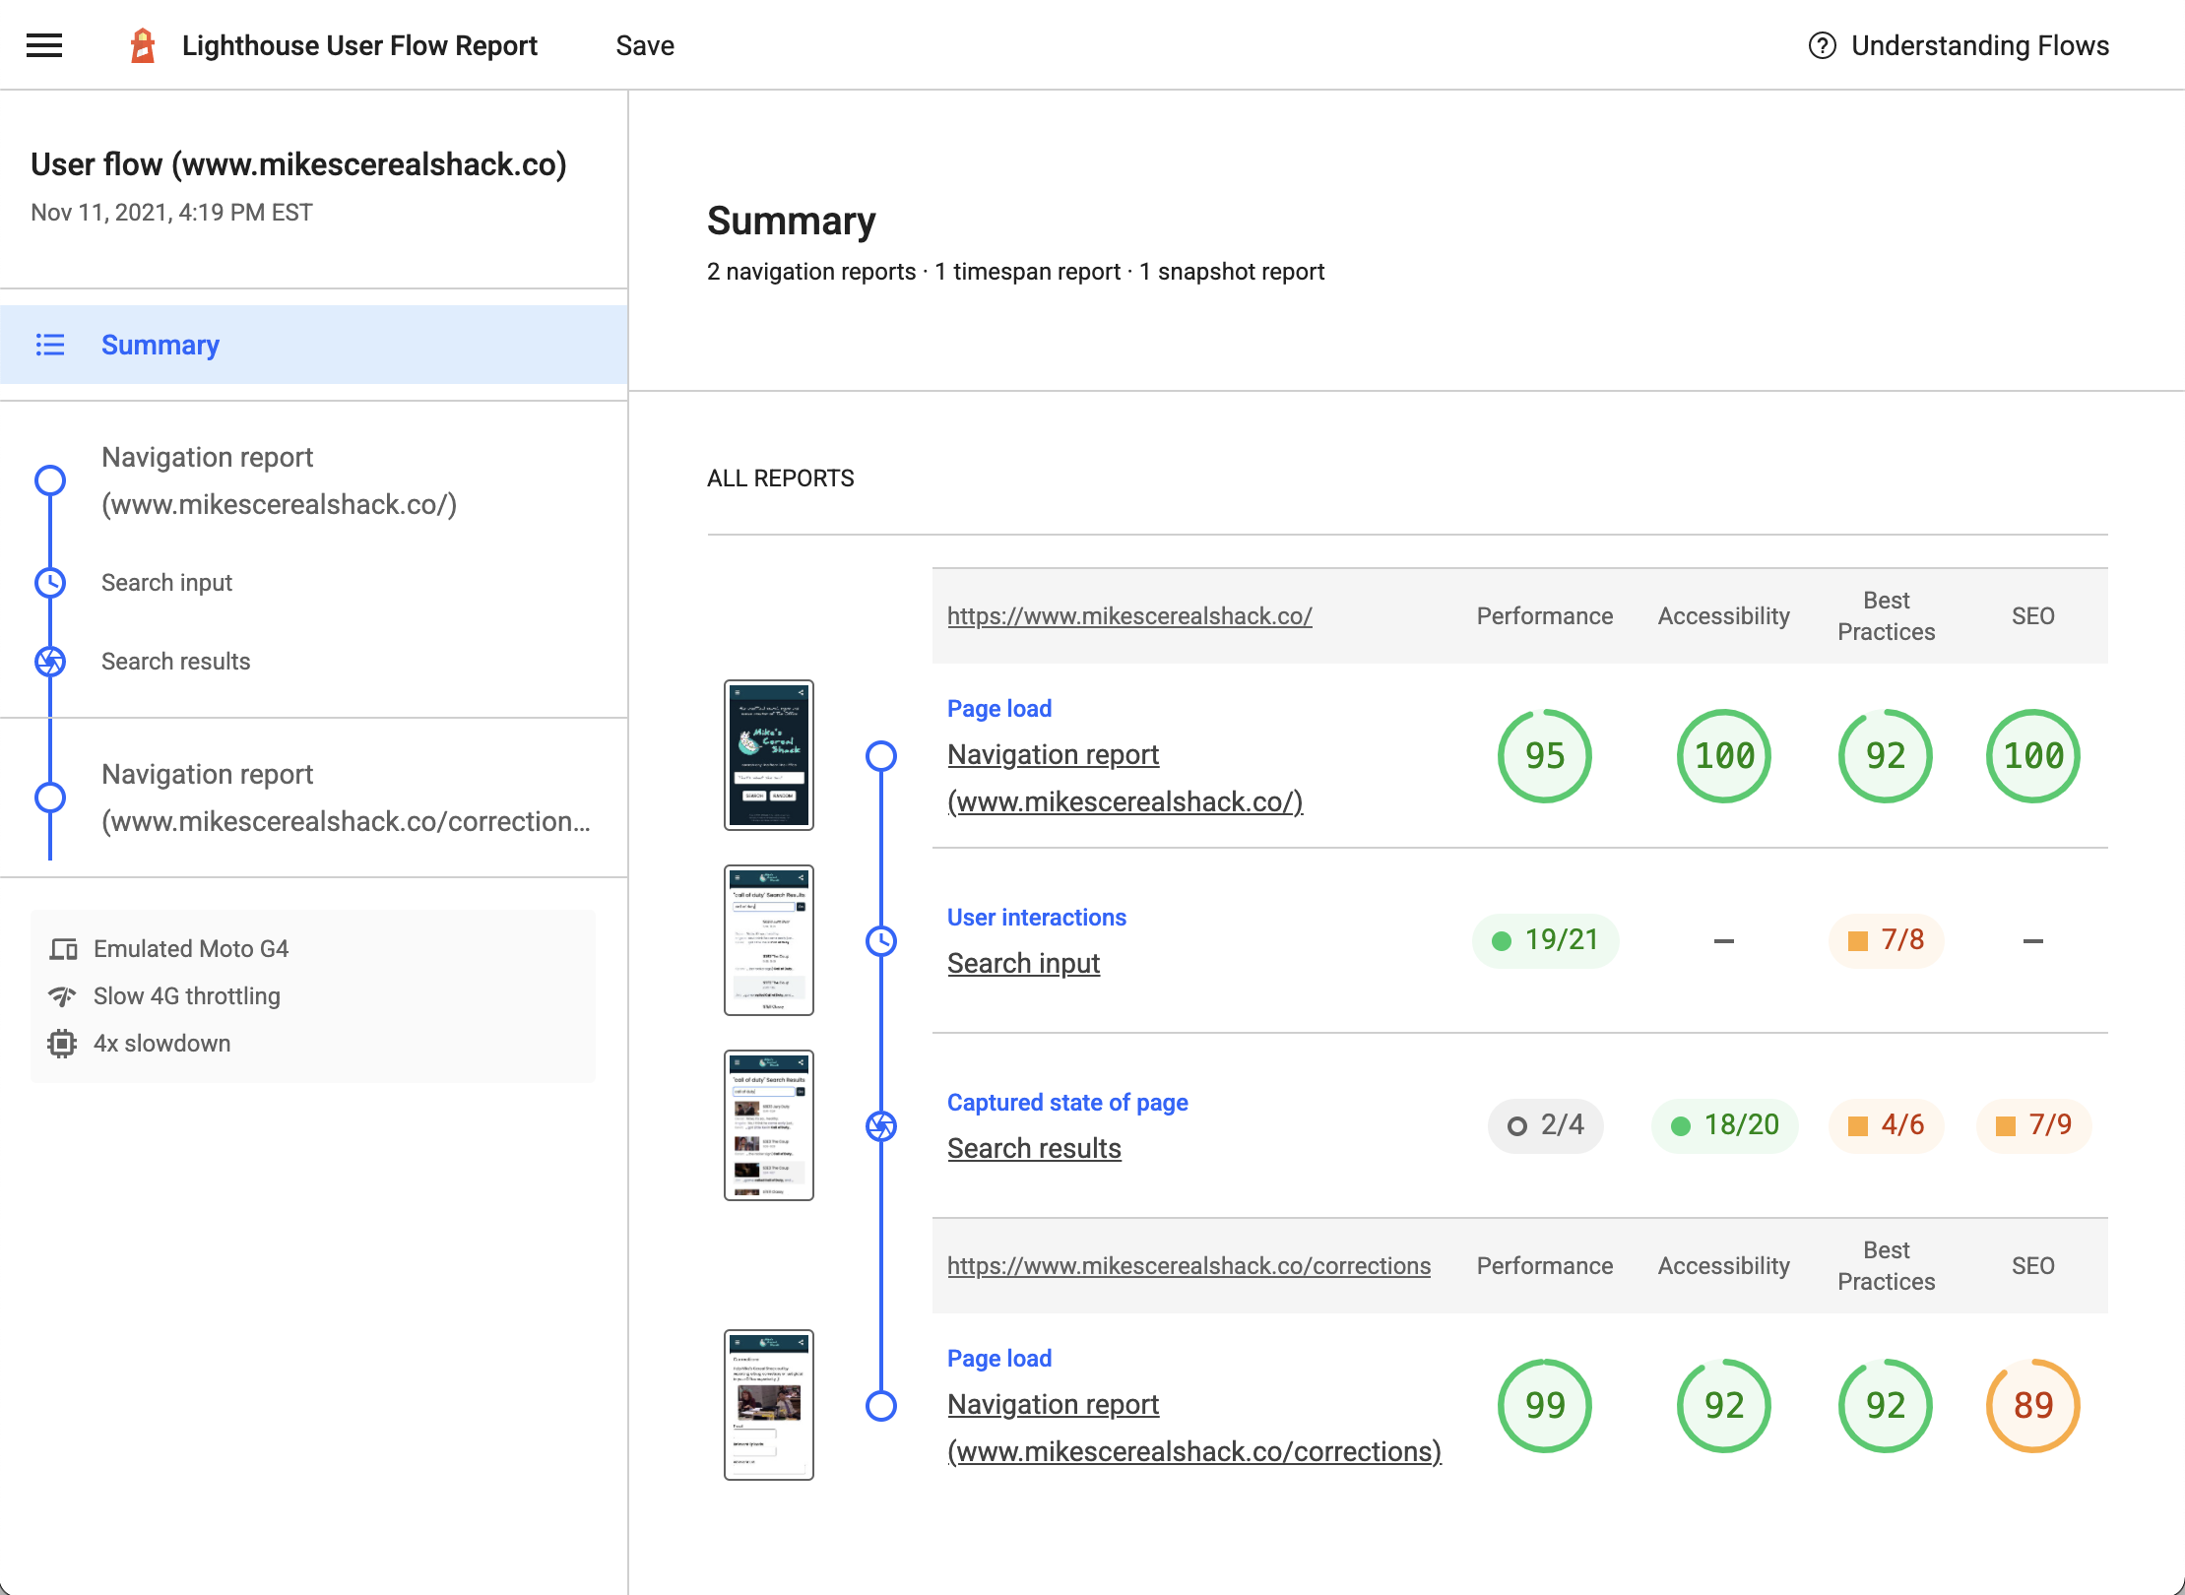The image size is (2185, 1595).
Task: Open corrections Performance score gauge 99
Action: (x=1545, y=1406)
